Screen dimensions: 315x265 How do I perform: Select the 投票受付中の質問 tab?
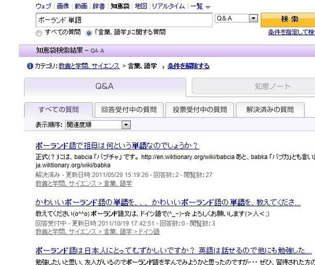click(x=196, y=110)
